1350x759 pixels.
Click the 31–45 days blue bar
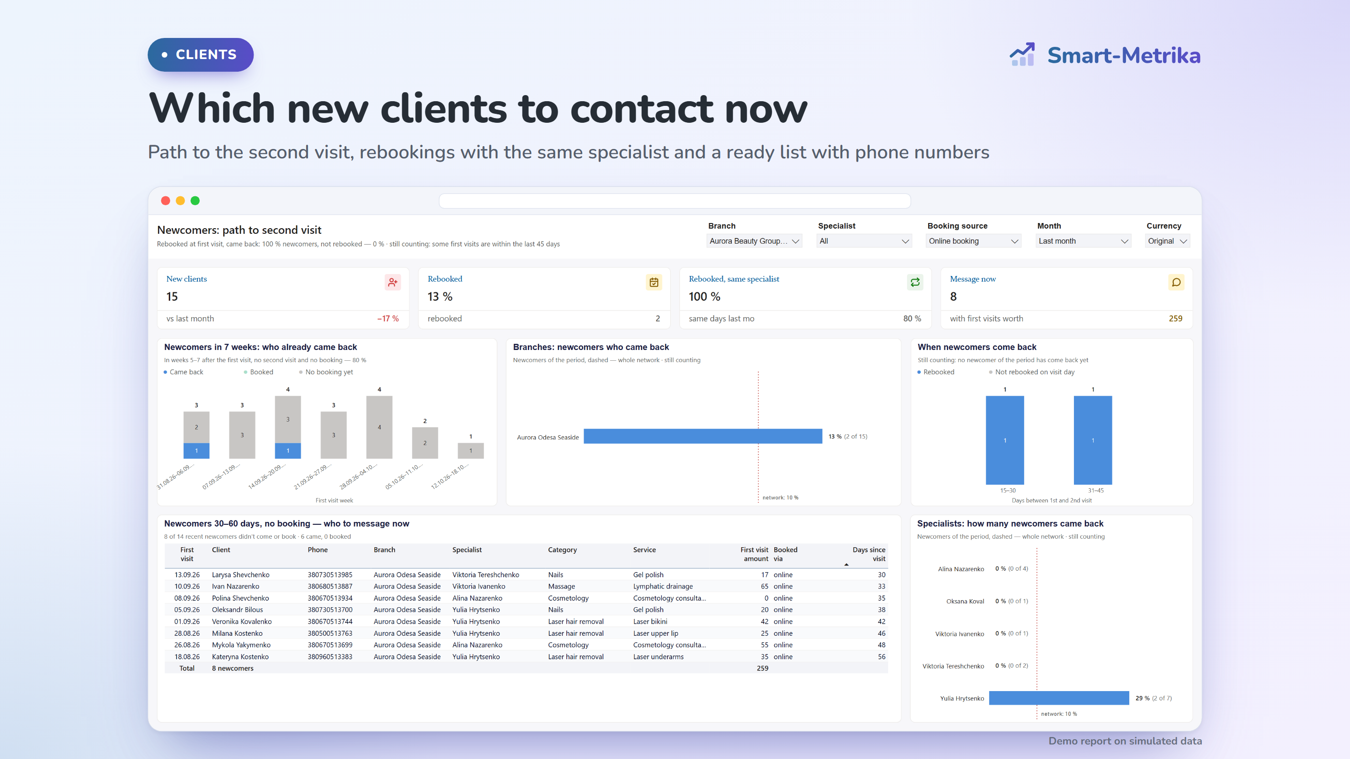1093,440
